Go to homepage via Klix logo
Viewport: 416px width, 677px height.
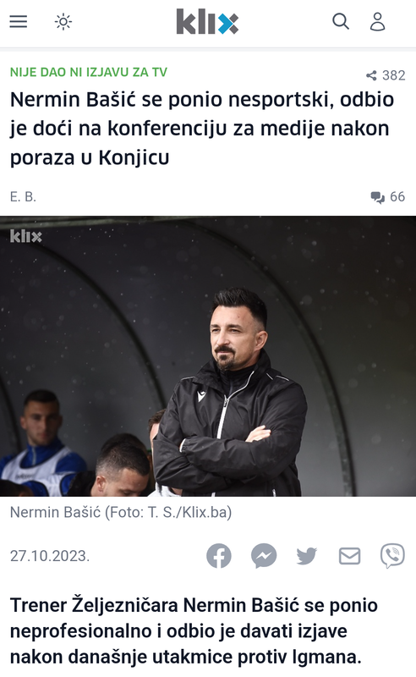[207, 22]
